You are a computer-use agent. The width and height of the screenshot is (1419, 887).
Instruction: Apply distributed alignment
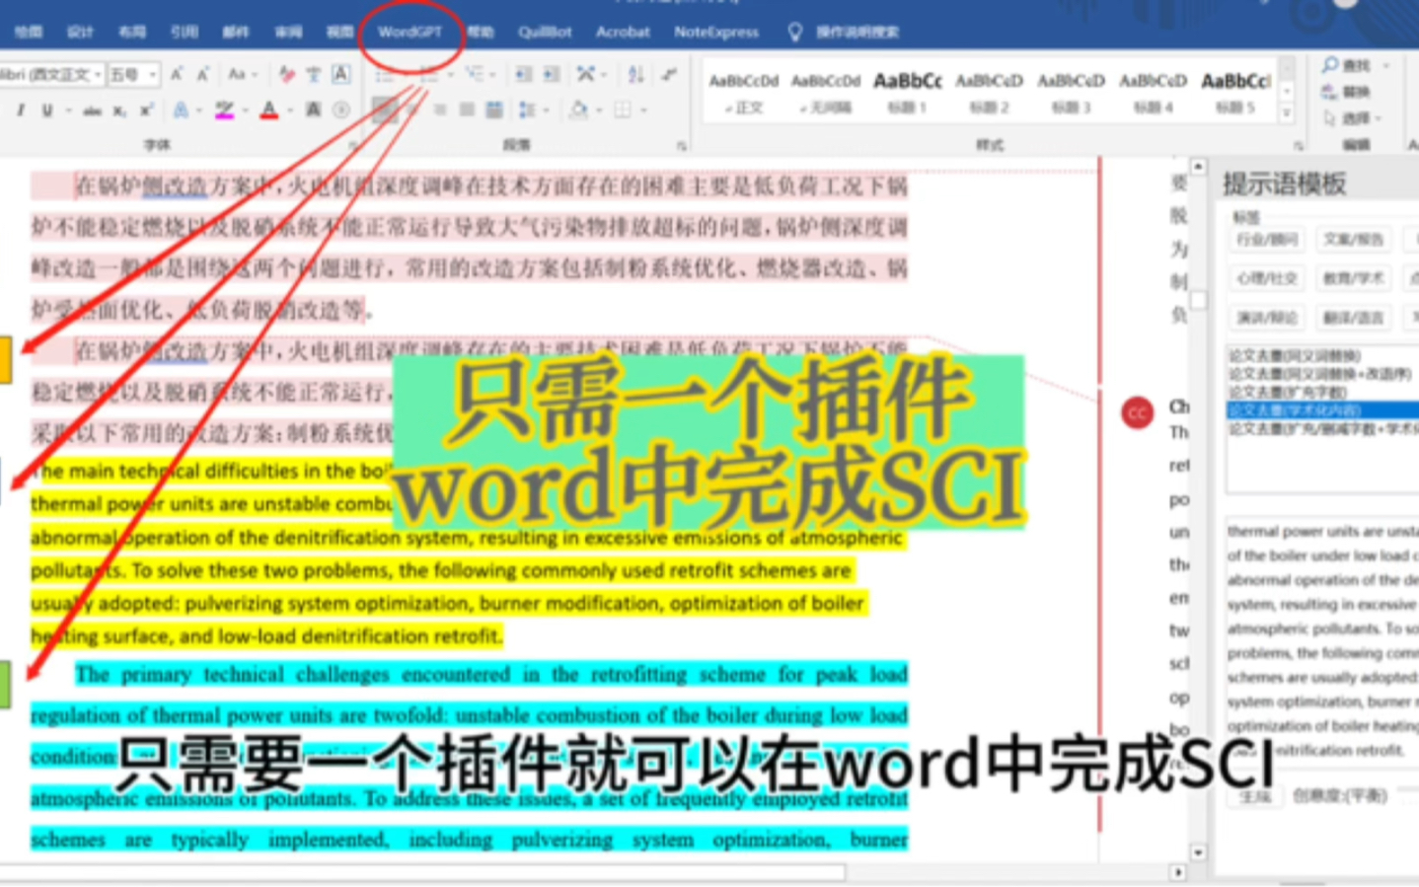click(x=494, y=111)
